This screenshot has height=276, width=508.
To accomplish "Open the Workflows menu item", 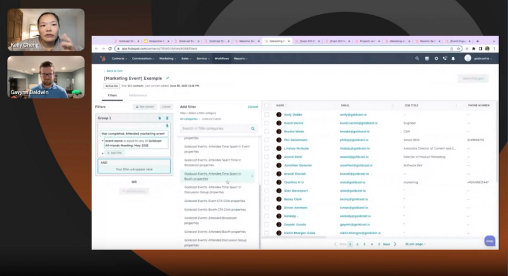I will 222,58.
